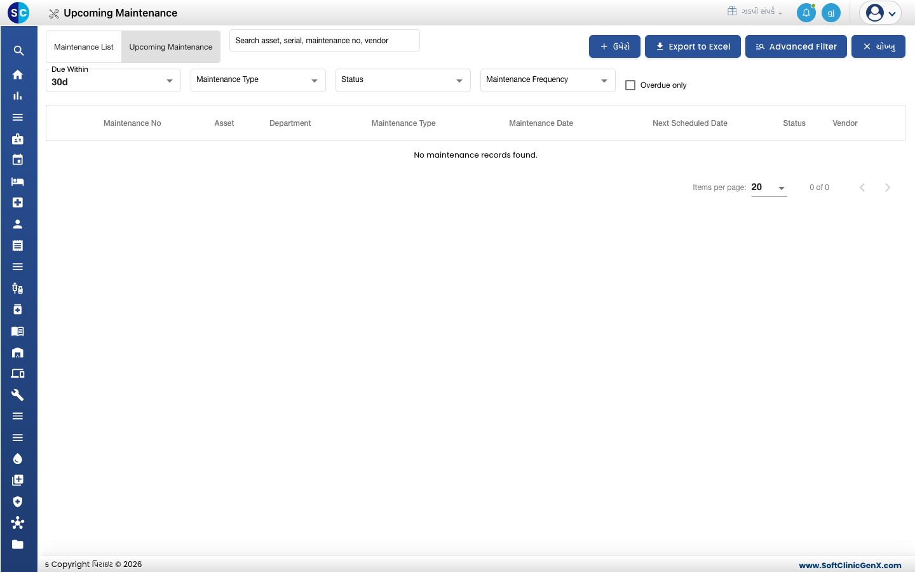The width and height of the screenshot is (915, 572).
Task: Open the pharmacy bottles icon
Action: (18, 288)
